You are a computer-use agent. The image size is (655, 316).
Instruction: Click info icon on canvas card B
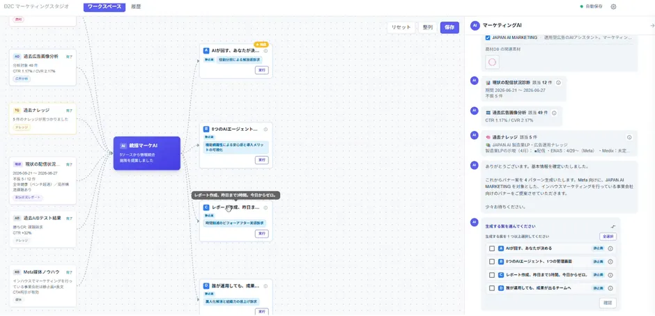coord(265,129)
